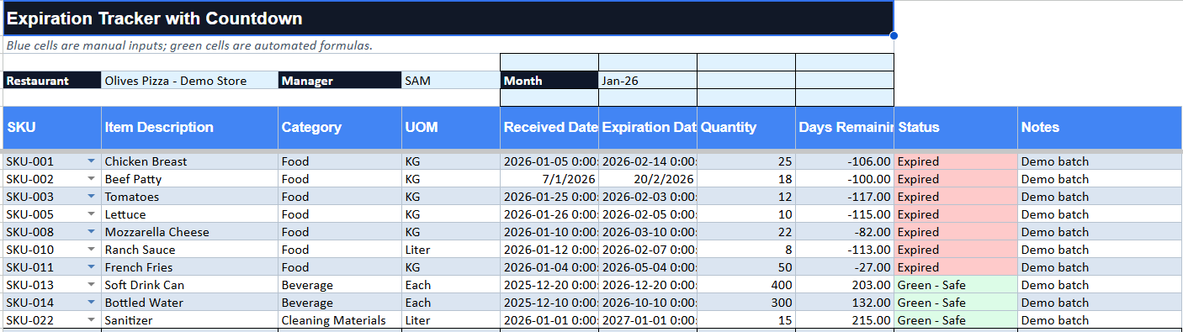Select Each UOM cell for Bottled Water
Screen dimensions: 1183x332
pos(450,303)
